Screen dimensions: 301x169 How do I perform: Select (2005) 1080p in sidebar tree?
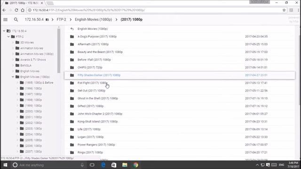(33, 140)
